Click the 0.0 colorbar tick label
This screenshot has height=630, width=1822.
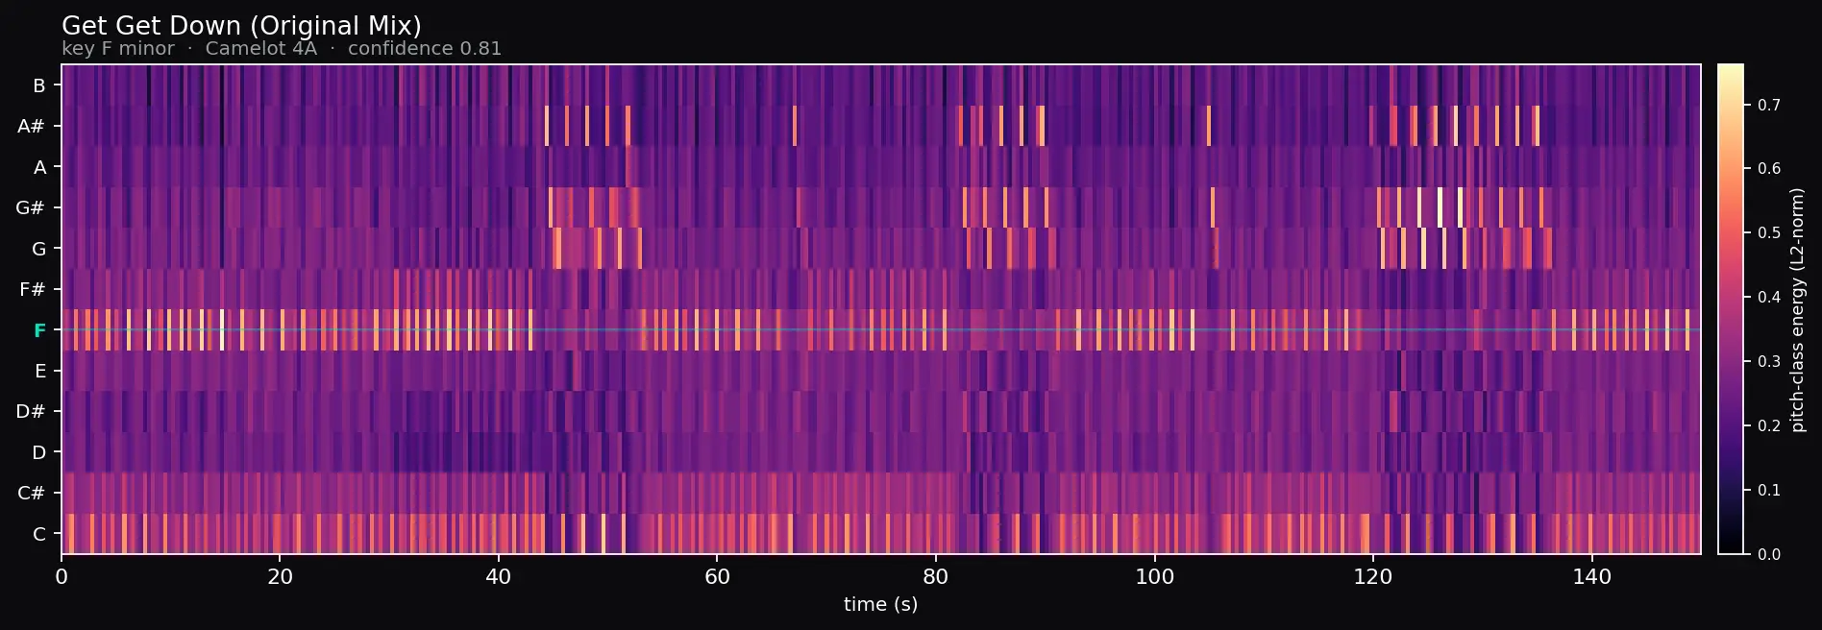1769,554
